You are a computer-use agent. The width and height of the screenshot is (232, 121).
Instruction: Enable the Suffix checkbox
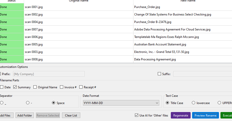(159, 74)
